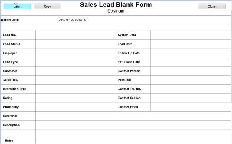Click the blank Interaction Type field
Screen dimensions: 232x144
(x=75, y=89)
